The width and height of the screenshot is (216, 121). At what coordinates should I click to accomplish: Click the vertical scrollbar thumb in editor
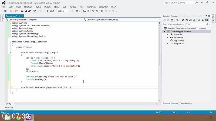click(160, 46)
